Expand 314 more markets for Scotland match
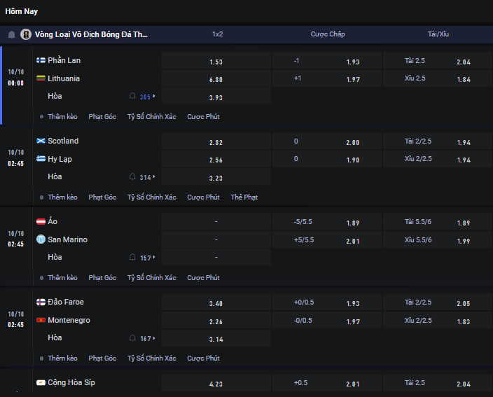 (147, 177)
